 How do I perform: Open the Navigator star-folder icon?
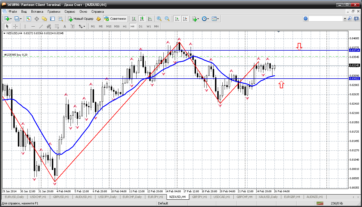[44, 19]
